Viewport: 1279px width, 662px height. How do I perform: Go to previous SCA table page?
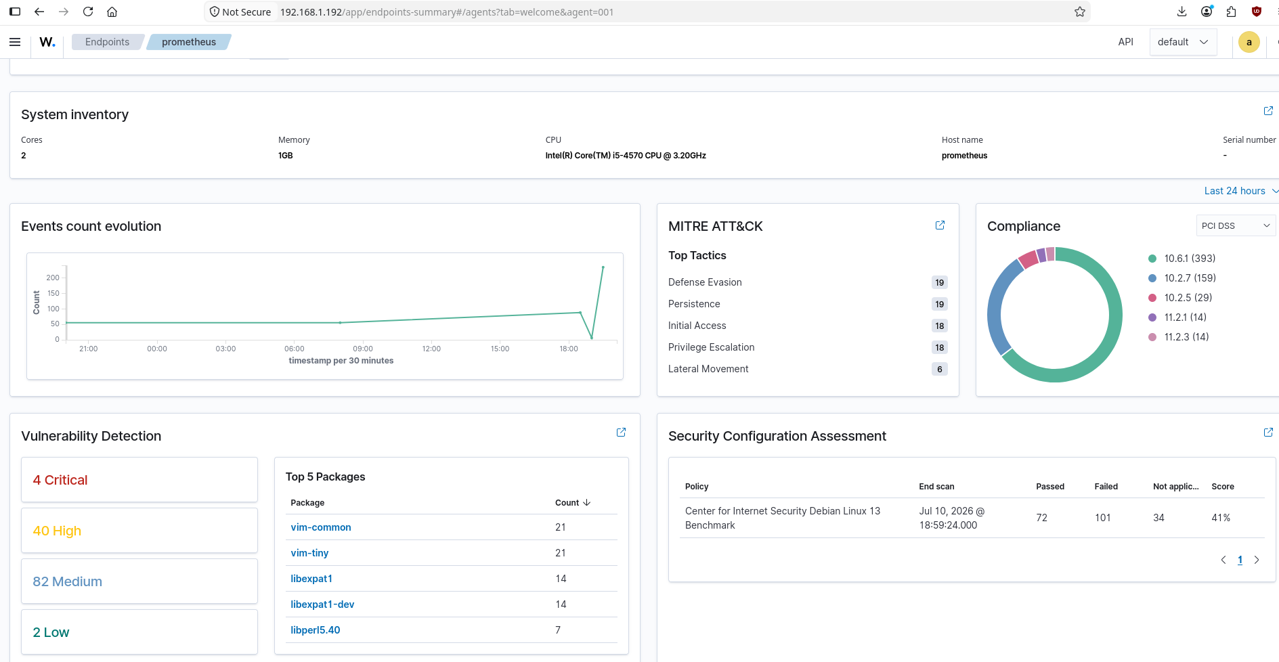click(x=1223, y=560)
